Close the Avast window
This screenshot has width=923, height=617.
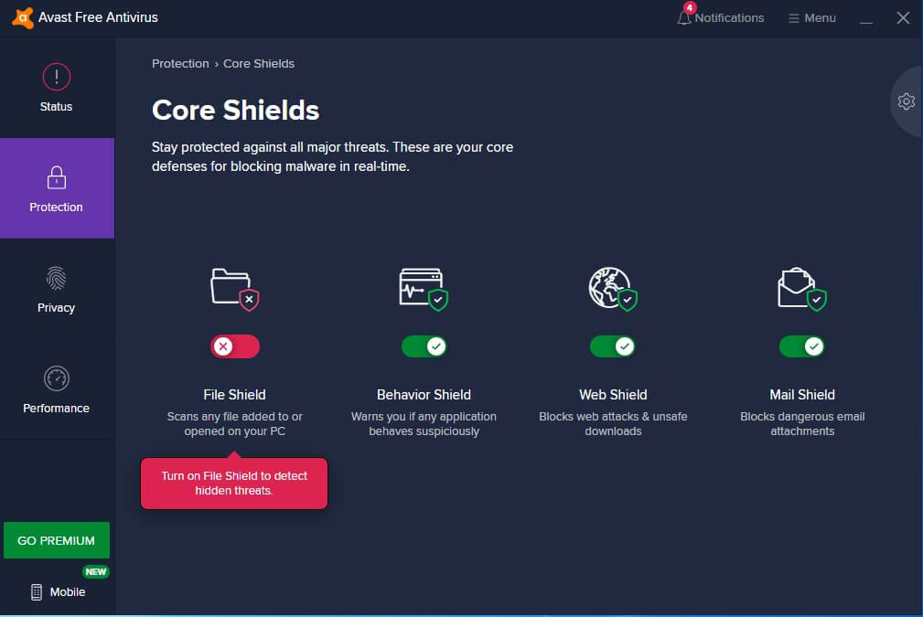click(x=903, y=18)
